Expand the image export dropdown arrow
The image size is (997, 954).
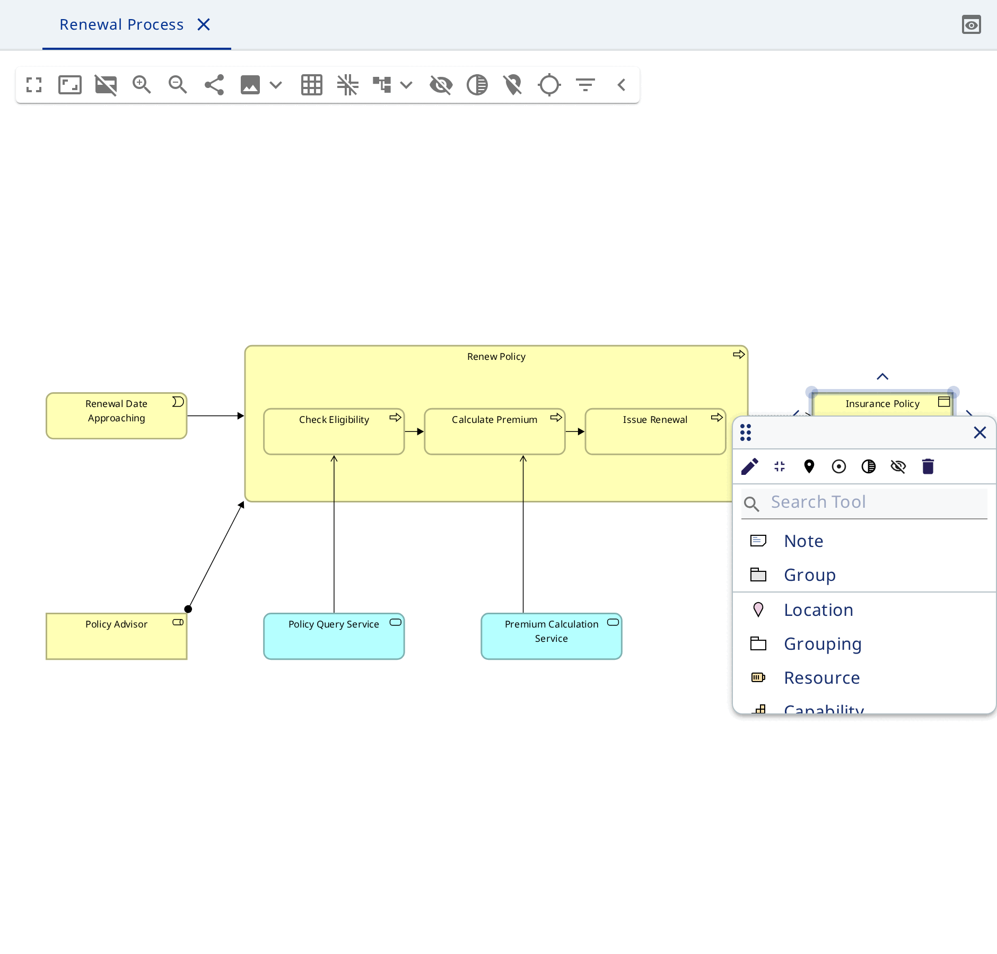click(276, 85)
